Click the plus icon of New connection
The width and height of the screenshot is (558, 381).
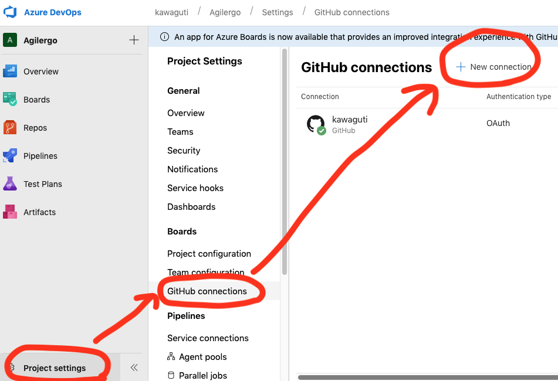[461, 67]
